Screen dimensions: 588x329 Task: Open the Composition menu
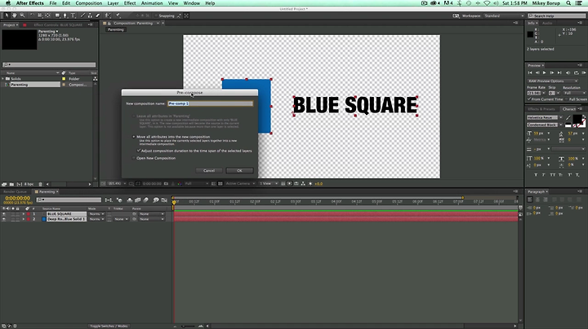tap(88, 3)
